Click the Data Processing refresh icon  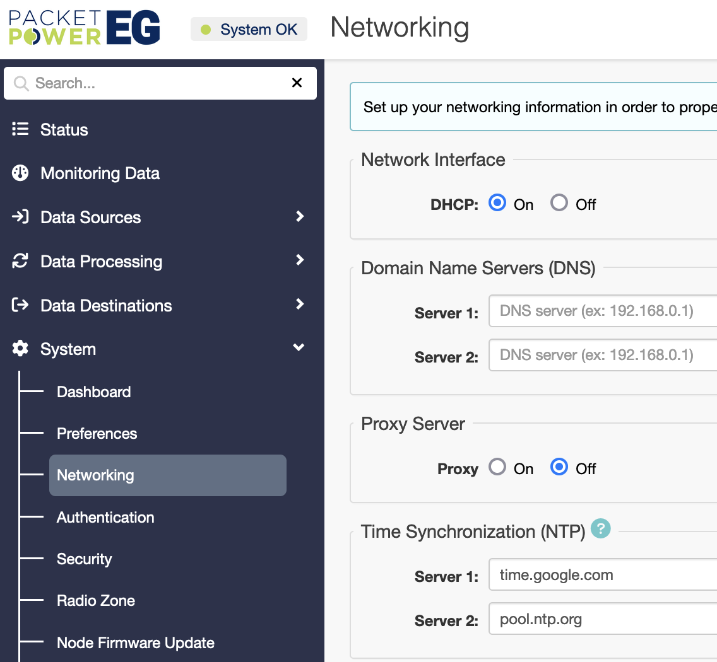(20, 261)
